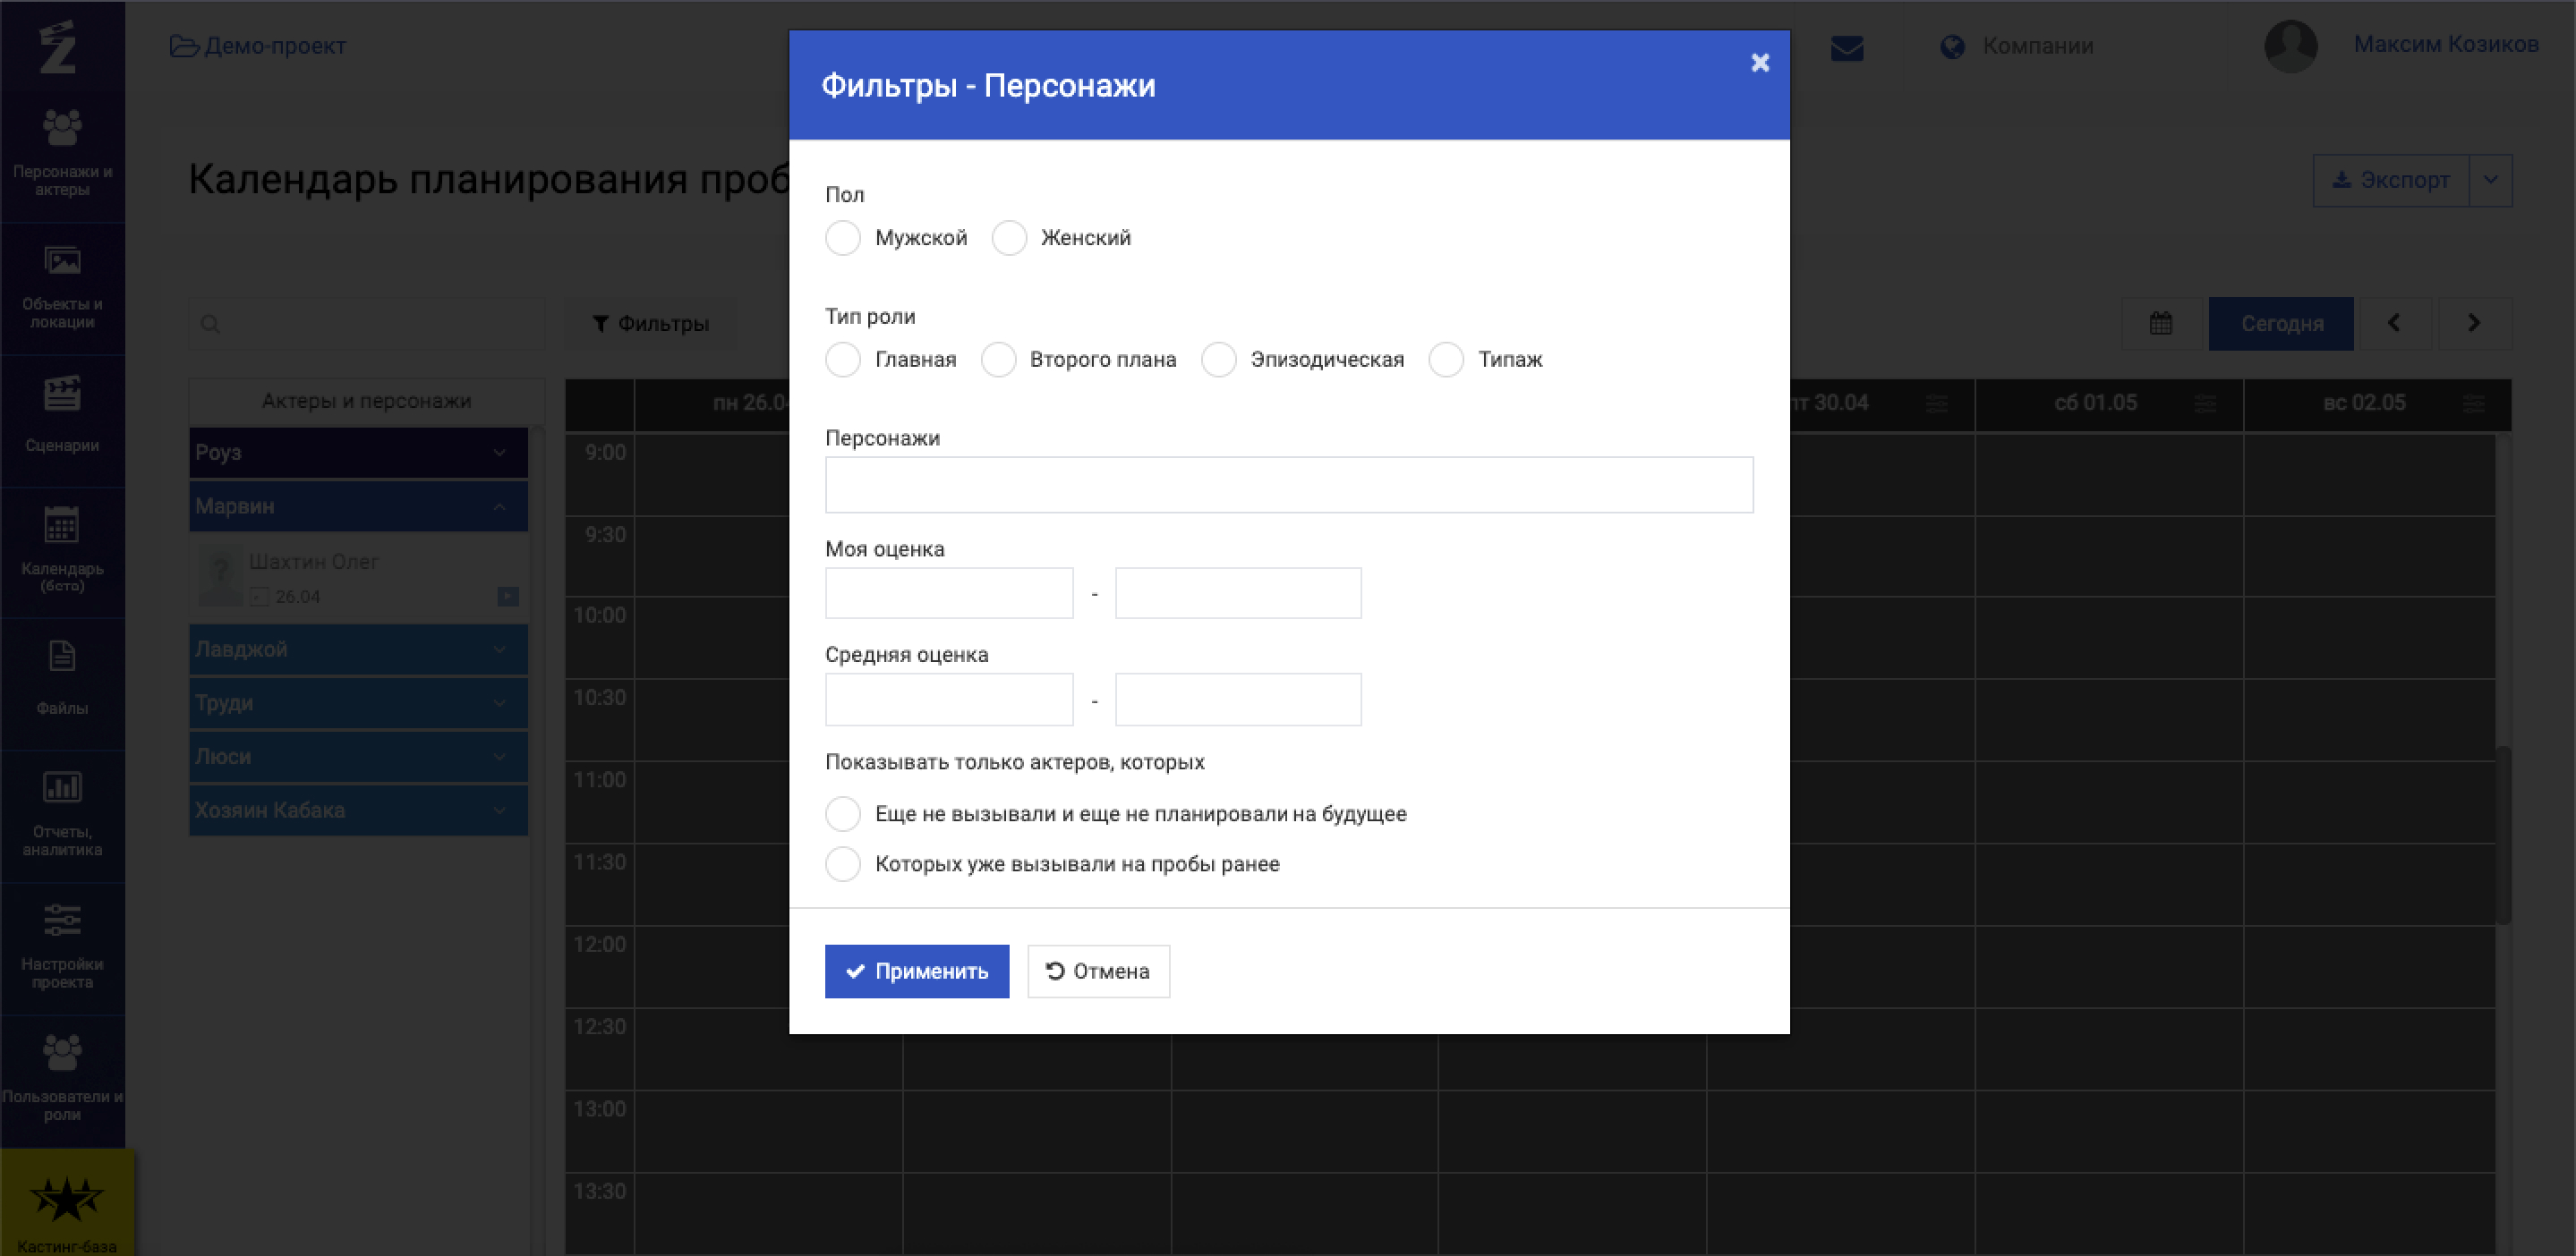The width and height of the screenshot is (2576, 1256).
Task: Expand Хозяин Кабака character group
Action: [x=358, y=810]
